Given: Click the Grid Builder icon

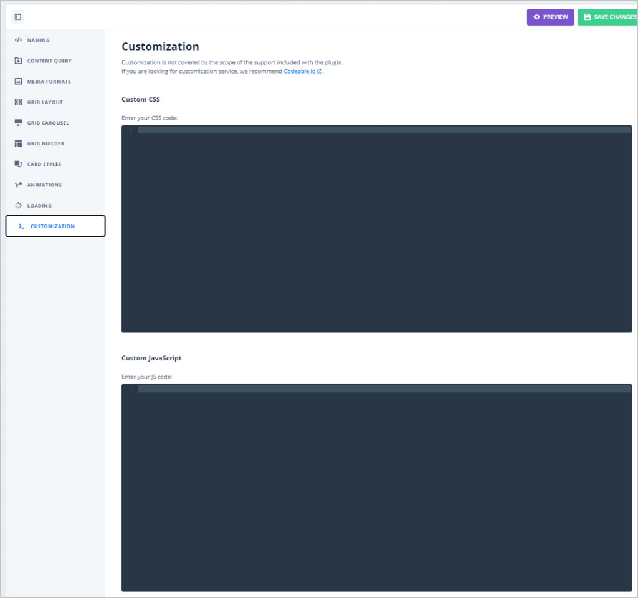Looking at the screenshot, I should (18, 143).
